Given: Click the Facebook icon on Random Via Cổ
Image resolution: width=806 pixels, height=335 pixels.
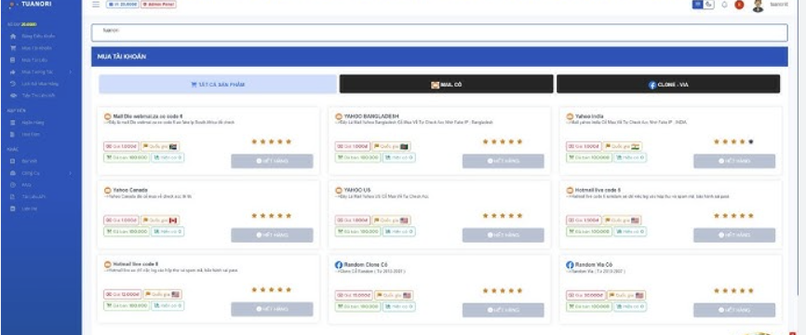Looking at the screenshot, I should 570,265.
